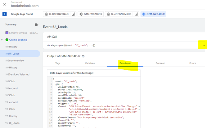
Task: Select the Online Booking page link
Action: click(x=18, y=40)
